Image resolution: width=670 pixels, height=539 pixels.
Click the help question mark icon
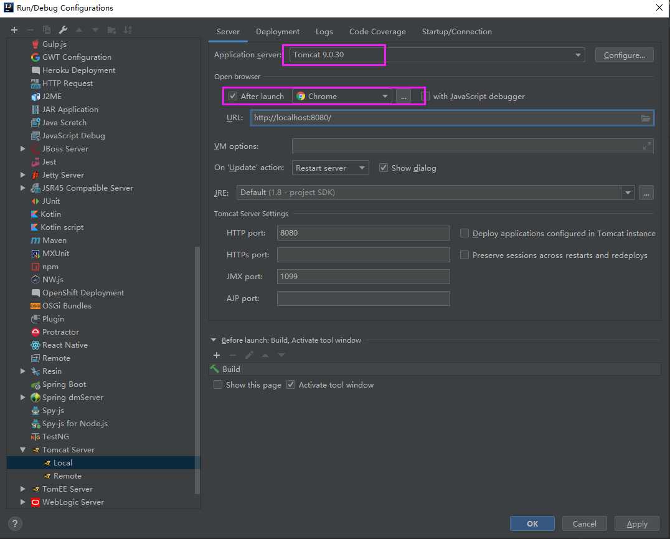(x=16, y=523)
